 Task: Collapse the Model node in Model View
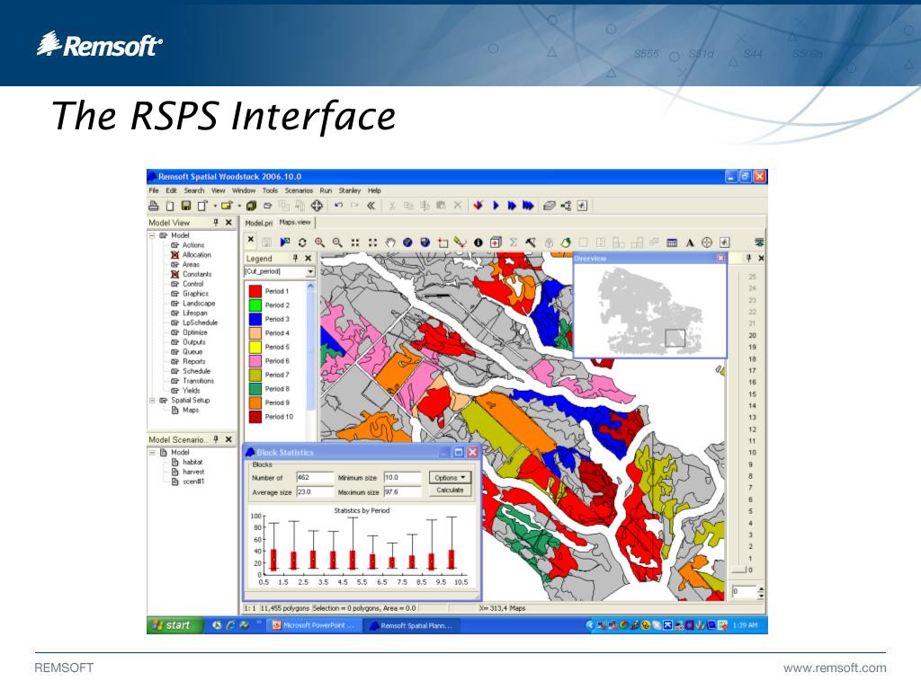pos(152,235)
